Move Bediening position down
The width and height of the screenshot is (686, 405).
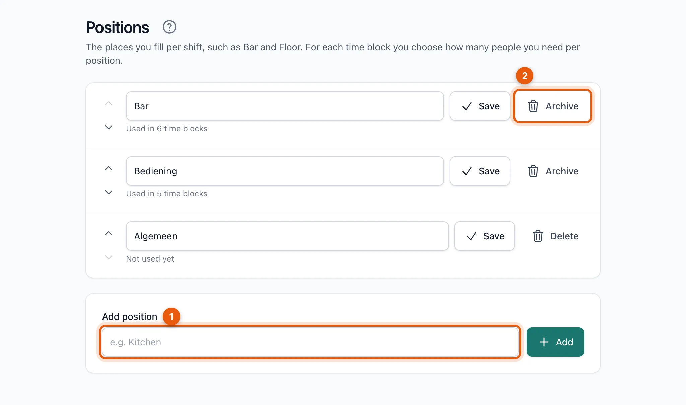point(109,192)
